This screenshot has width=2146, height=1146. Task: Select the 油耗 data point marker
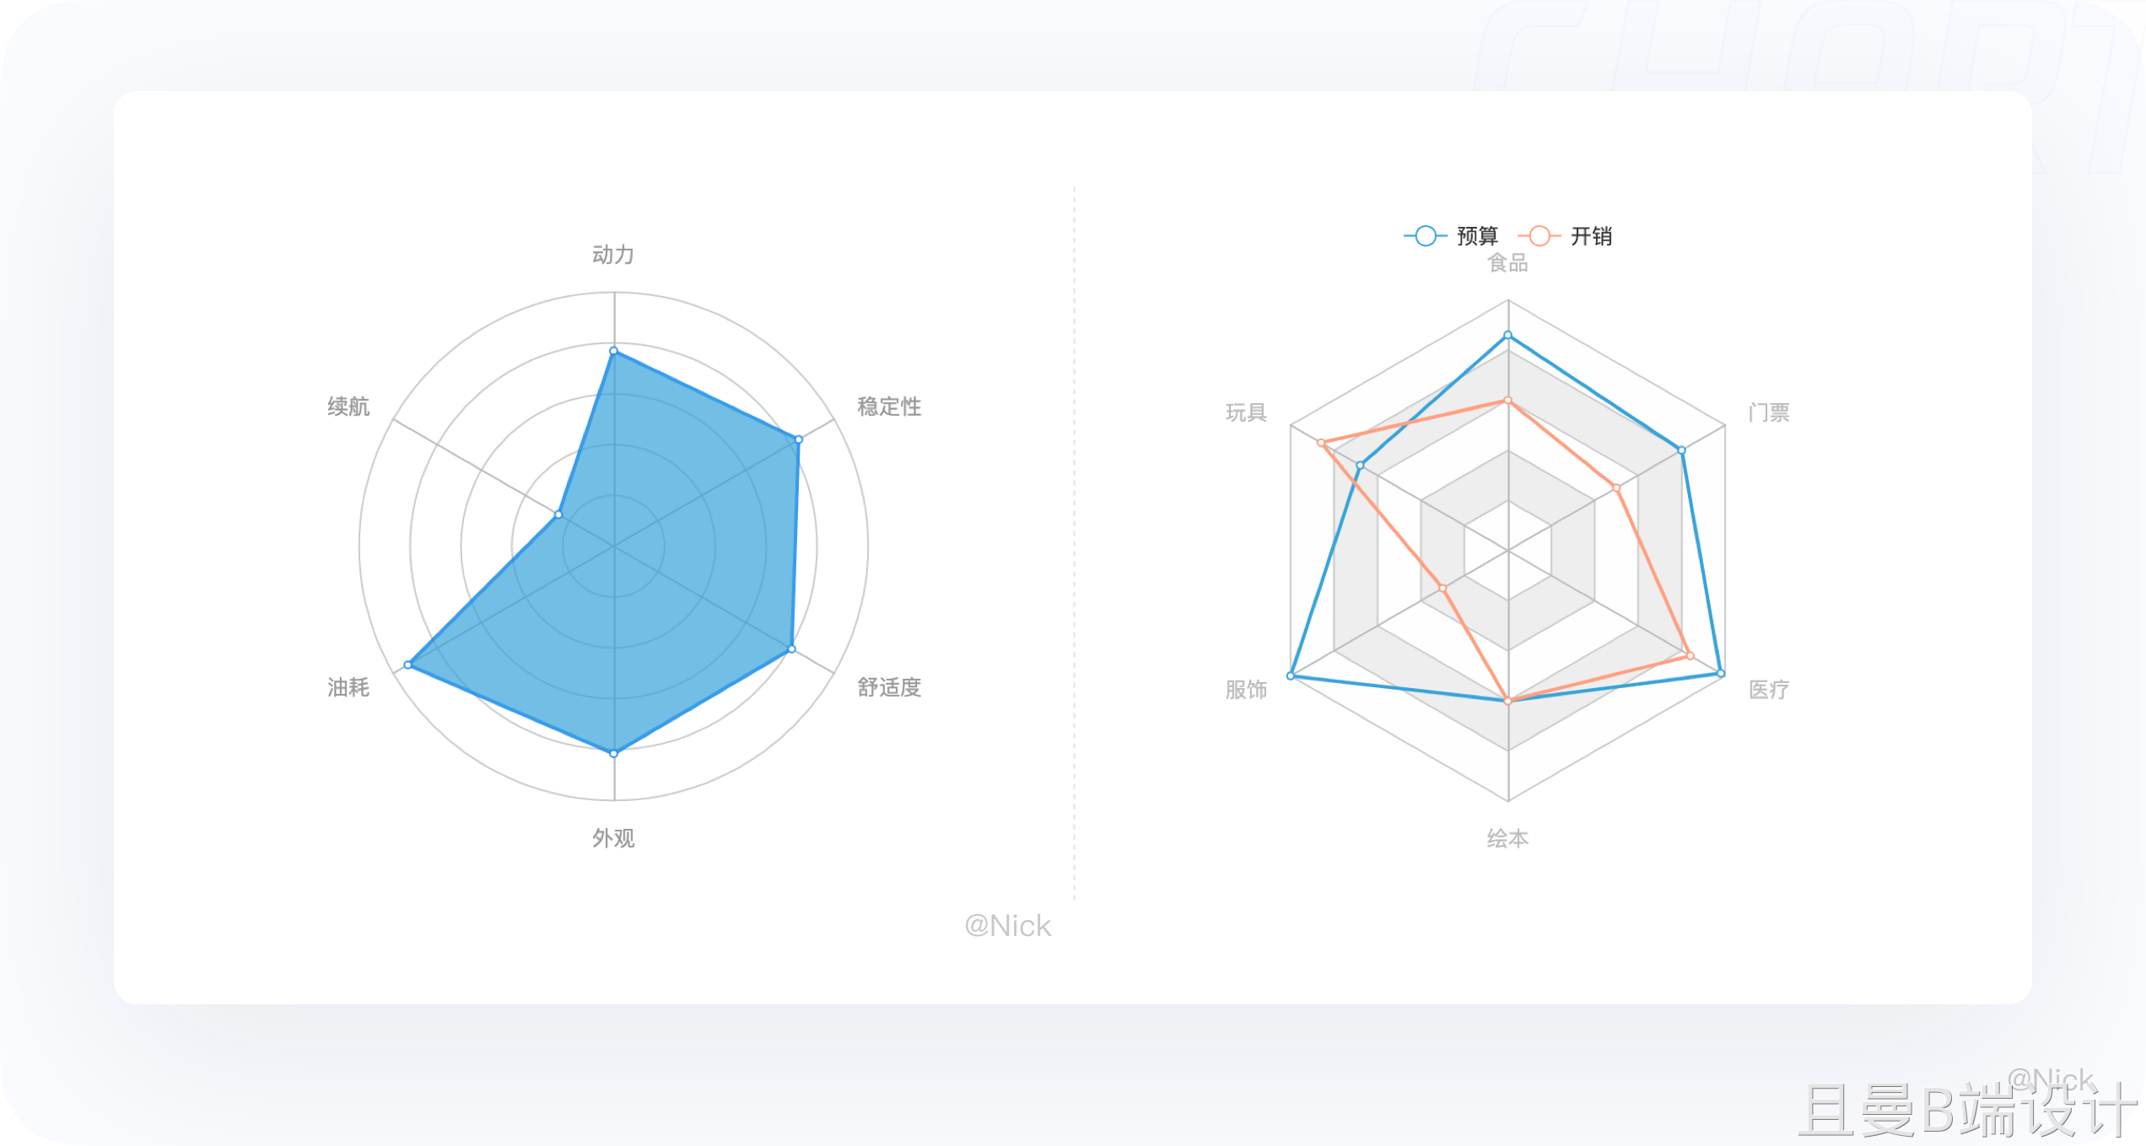(407, 665)
